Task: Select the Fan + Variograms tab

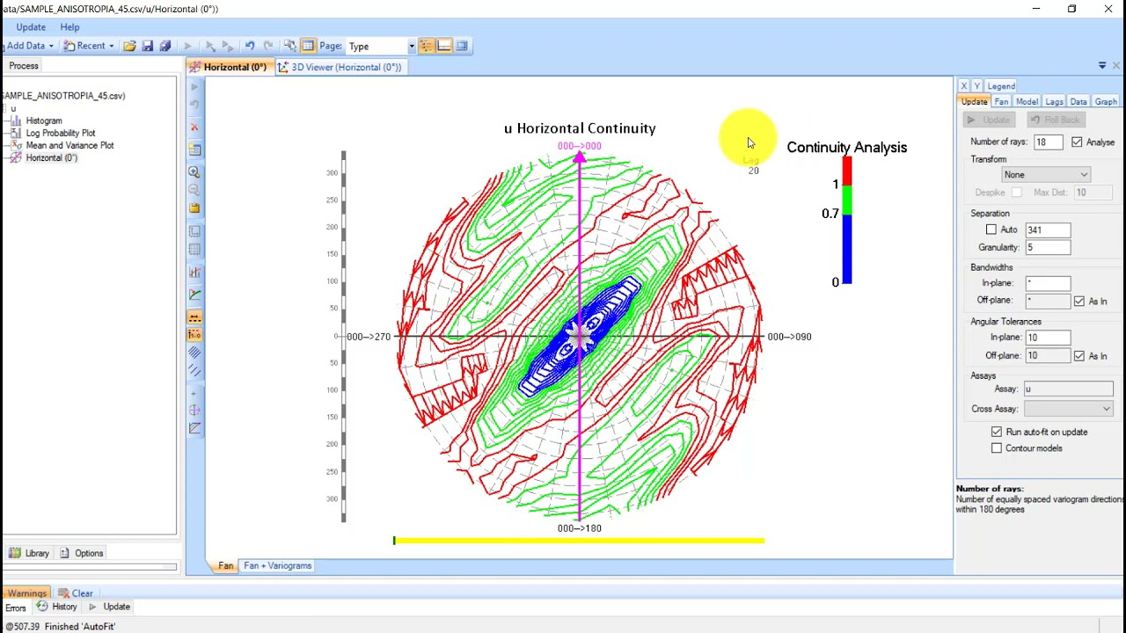Action: 277,565
